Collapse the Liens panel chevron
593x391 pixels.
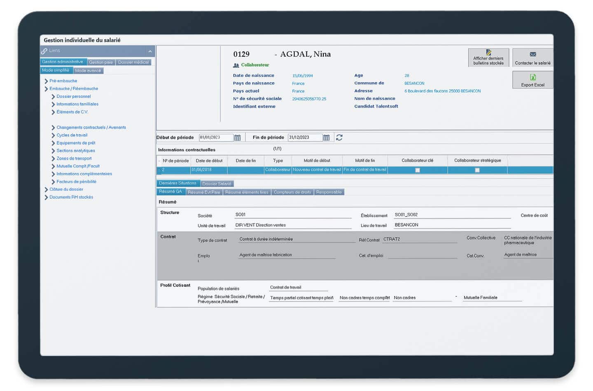(150, 51)
